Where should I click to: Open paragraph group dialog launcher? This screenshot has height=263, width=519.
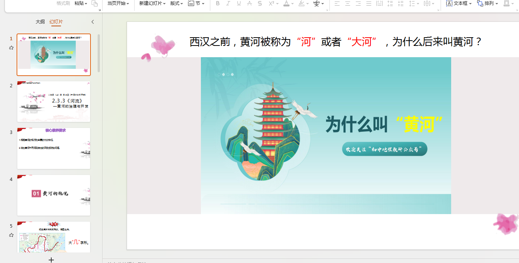[438, 10]
